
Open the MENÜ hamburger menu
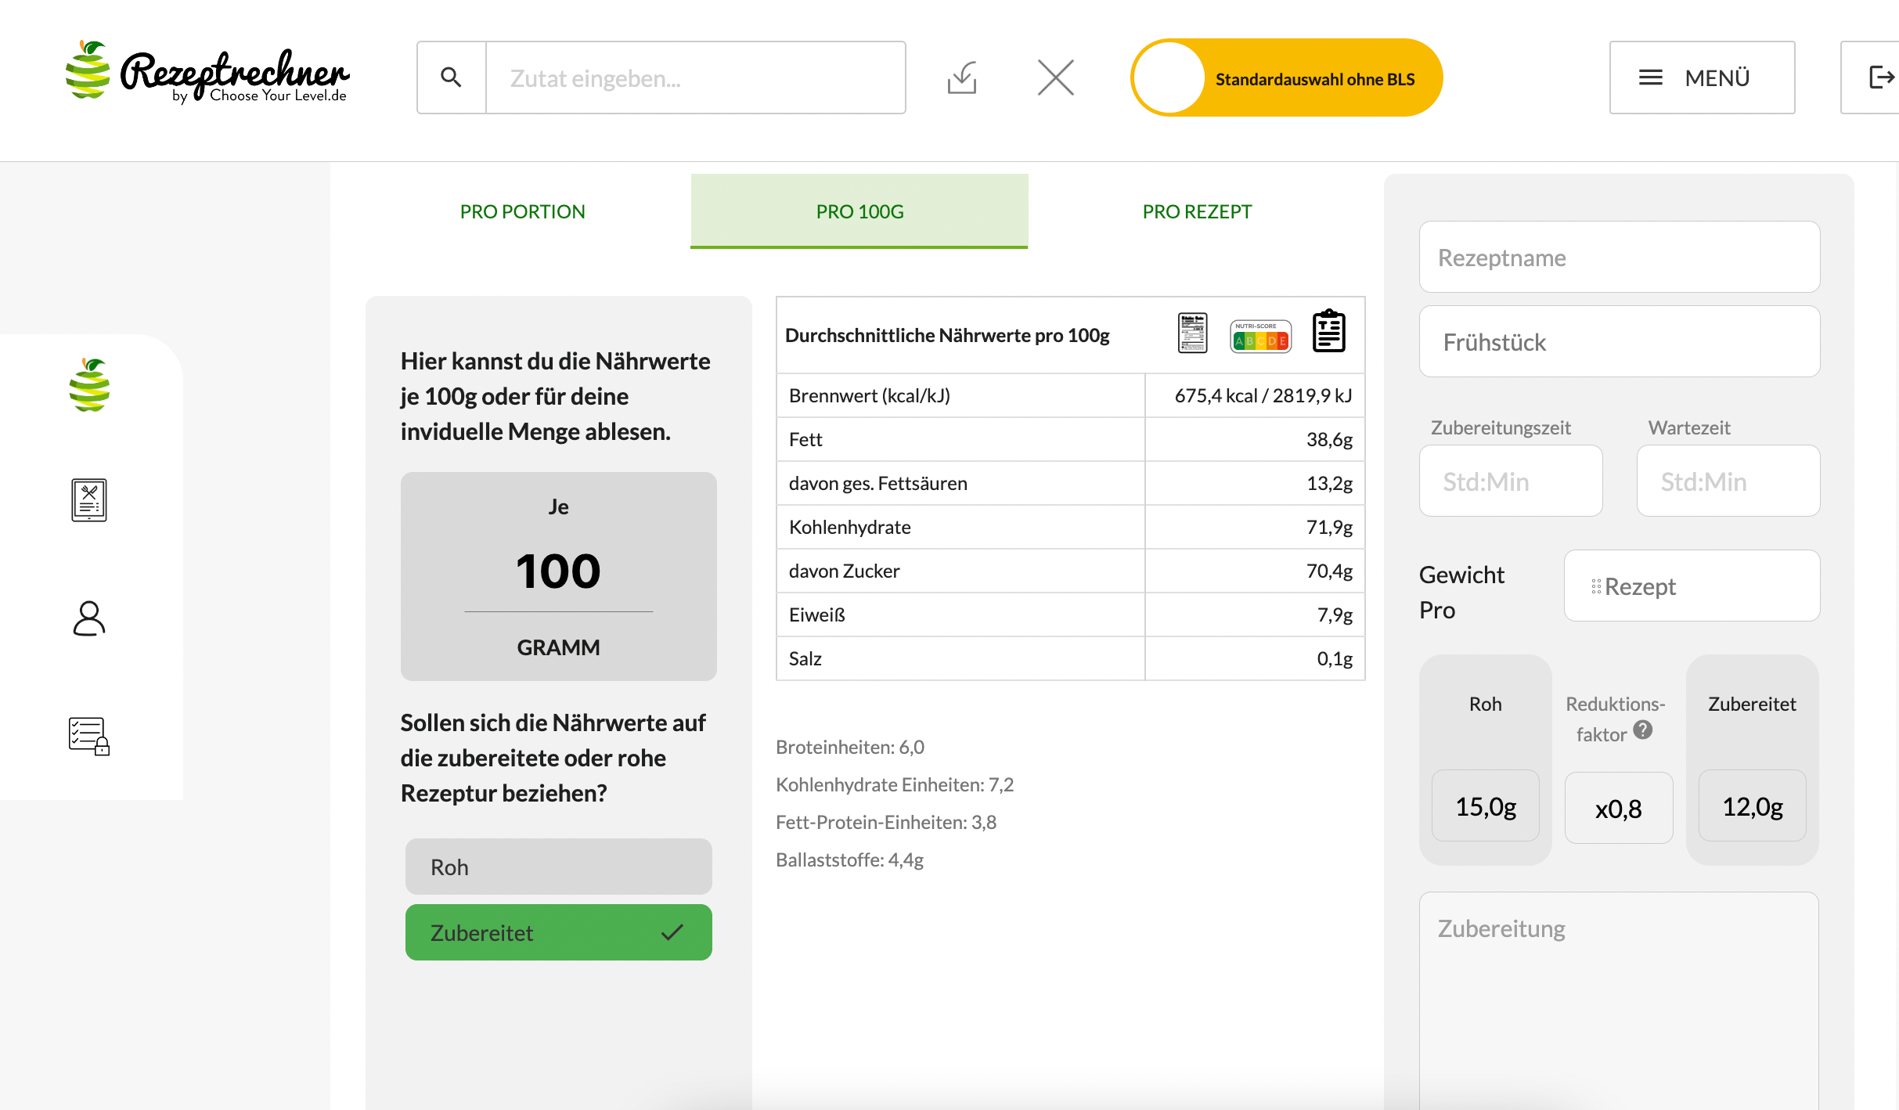[1701, 77]
